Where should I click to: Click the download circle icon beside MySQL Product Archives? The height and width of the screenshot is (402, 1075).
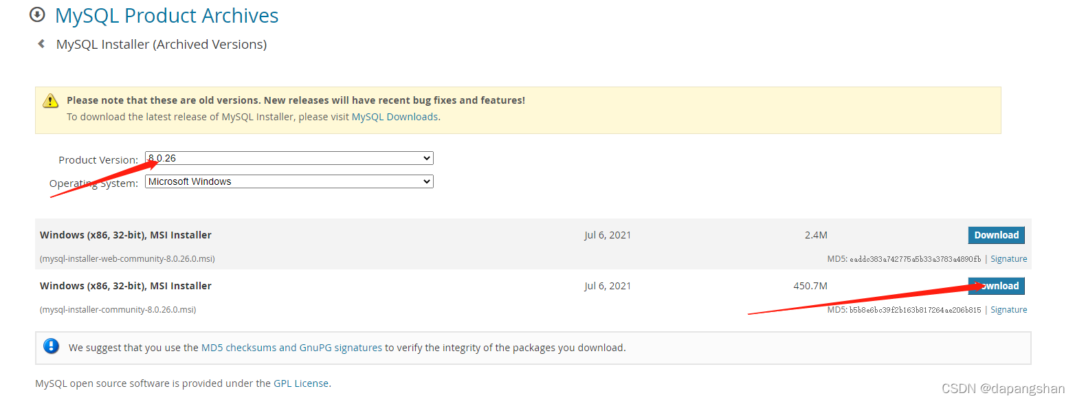tap(37, 14)
